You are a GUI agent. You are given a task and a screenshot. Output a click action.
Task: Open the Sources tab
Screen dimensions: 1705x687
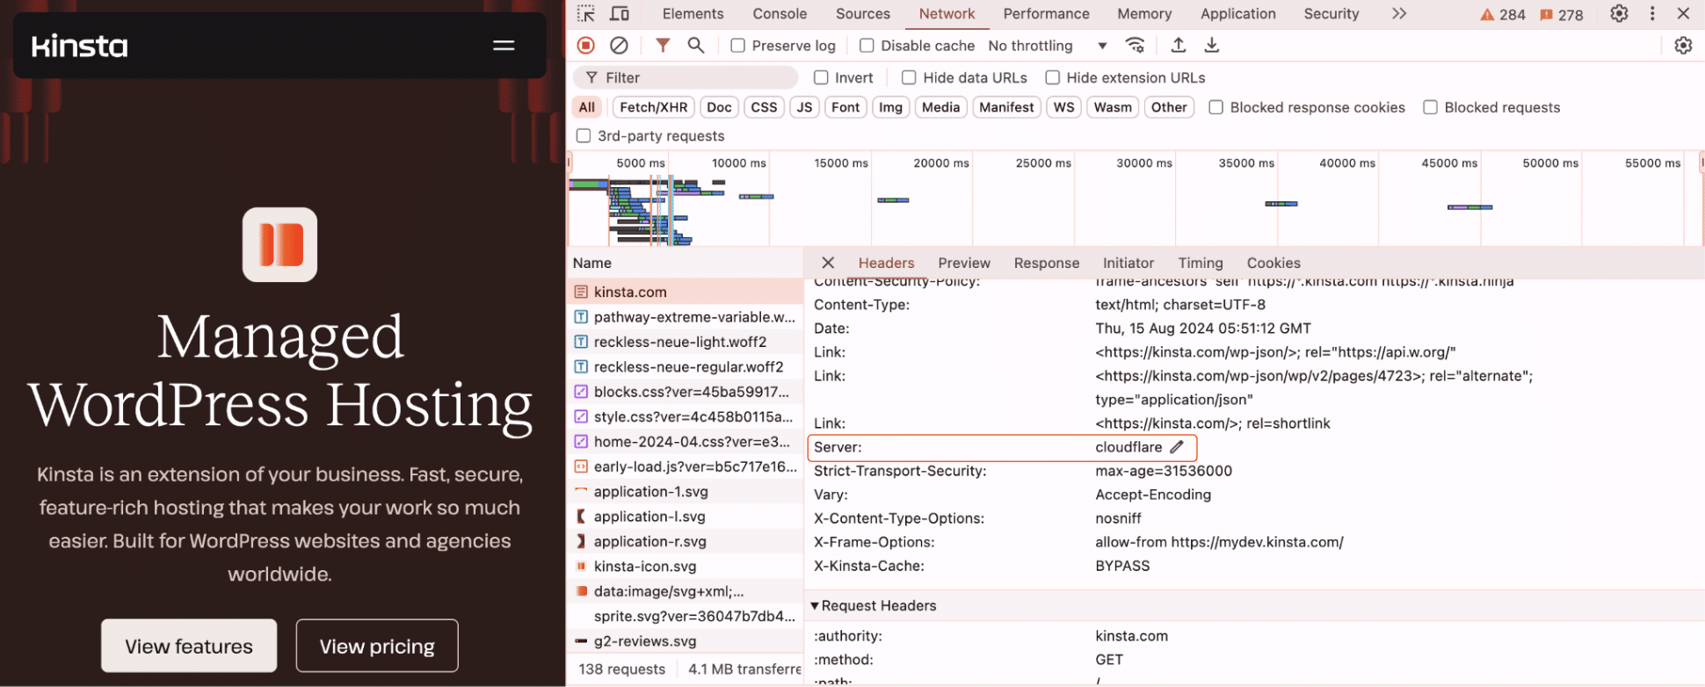pyautogui.click(x=863, y=14)
